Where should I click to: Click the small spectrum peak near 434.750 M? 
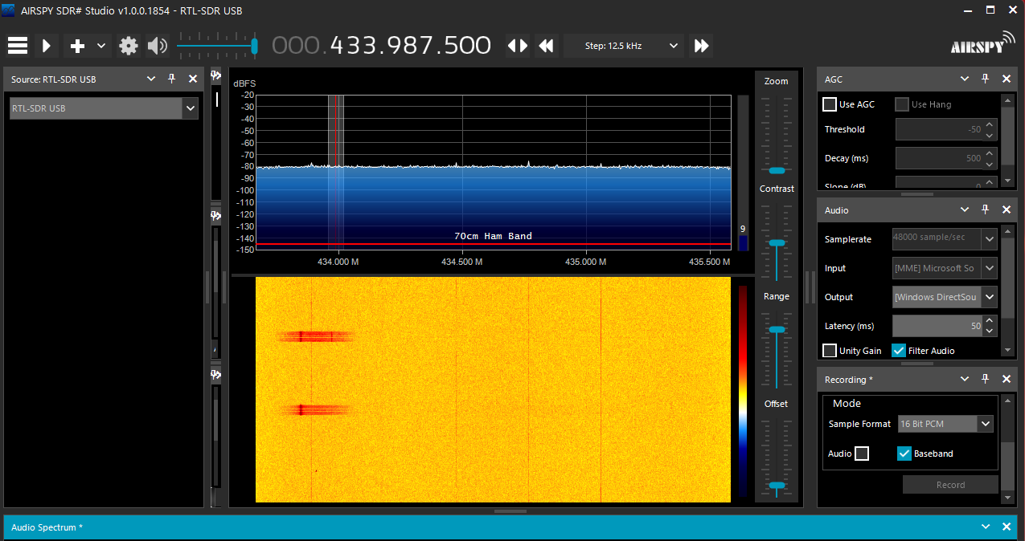(x=529, y=164)
